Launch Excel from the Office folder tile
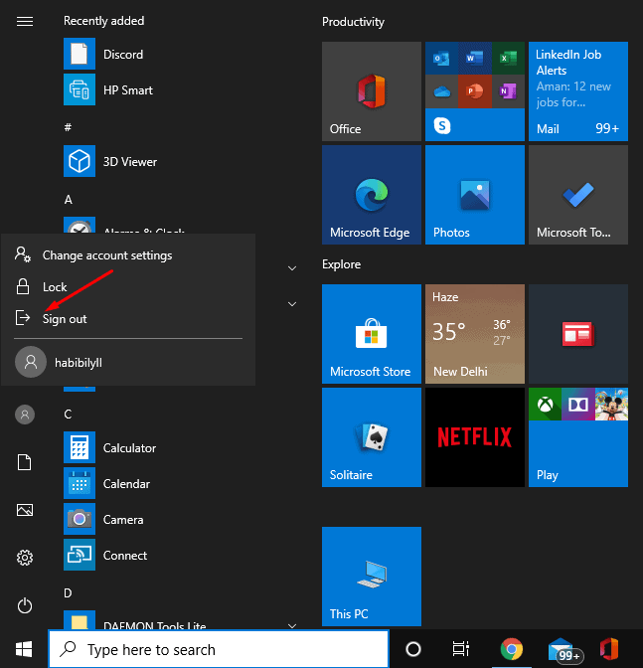The width and height of the screenshot is (643, 668). click(x=508, y=58)
